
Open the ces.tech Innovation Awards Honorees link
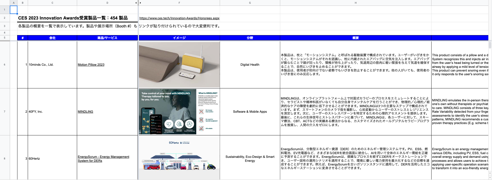(x=179, y=18)
